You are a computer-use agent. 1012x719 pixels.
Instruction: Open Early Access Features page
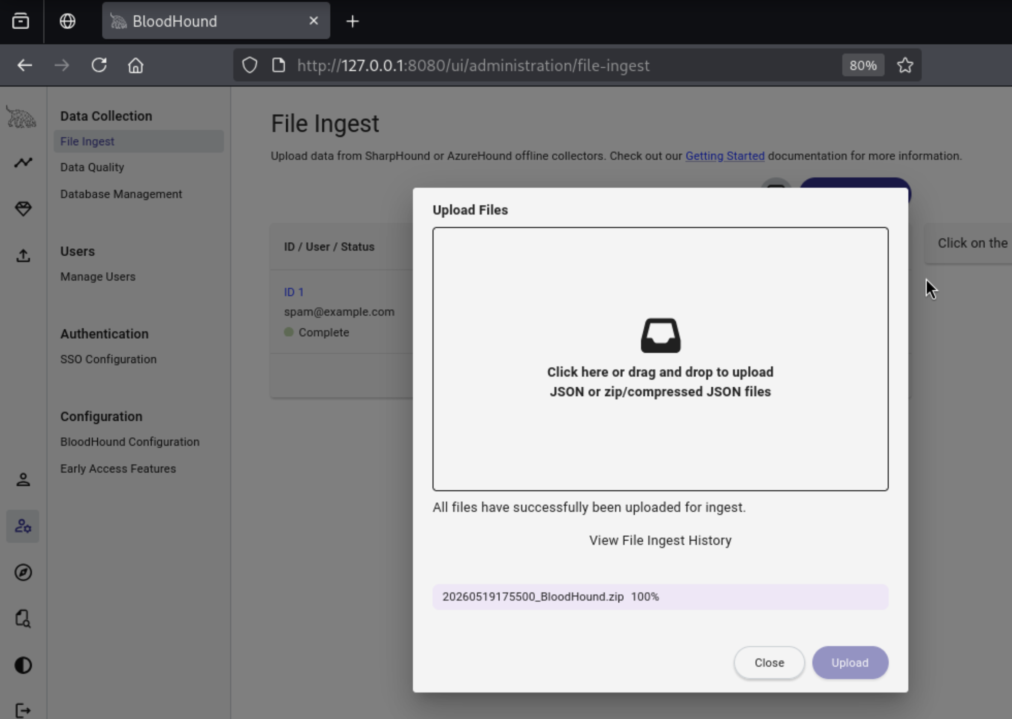(x=118, y=468)
